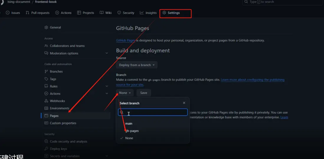This screenshot has width=324, height=159.
Task: Open the Projects tab
Action: 86,13
